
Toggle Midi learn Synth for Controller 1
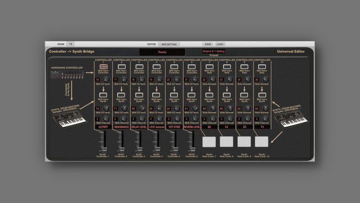103,95
